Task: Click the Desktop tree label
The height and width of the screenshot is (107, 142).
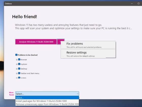Action: (x=24, y=69)
